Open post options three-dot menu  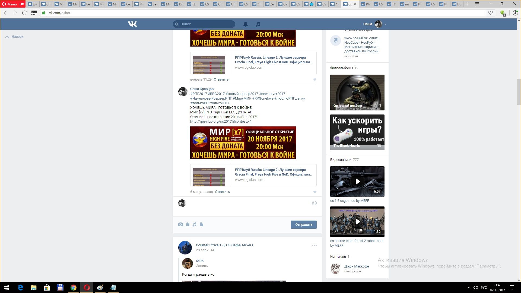point(314,246)
